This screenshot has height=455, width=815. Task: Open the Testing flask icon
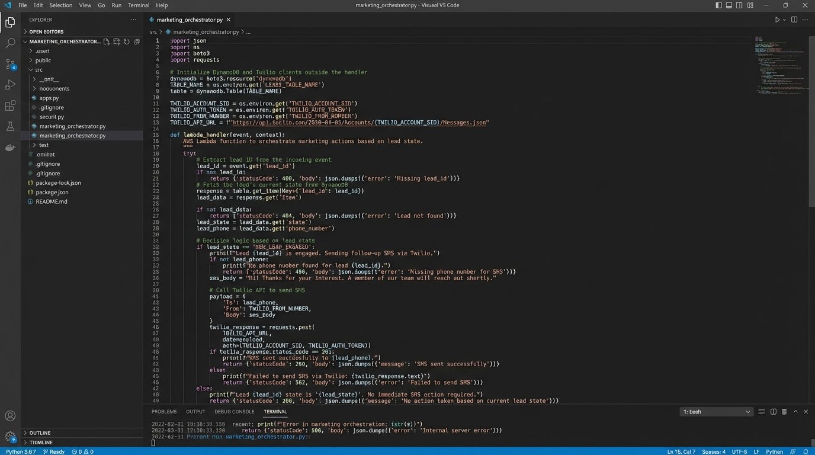[10, 127]
